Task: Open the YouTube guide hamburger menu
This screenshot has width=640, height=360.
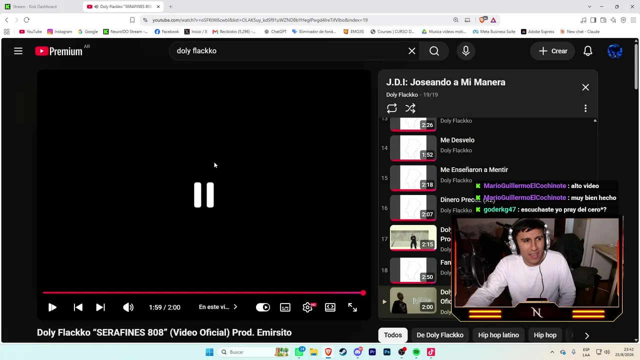Action: click(x=18, y=51)
